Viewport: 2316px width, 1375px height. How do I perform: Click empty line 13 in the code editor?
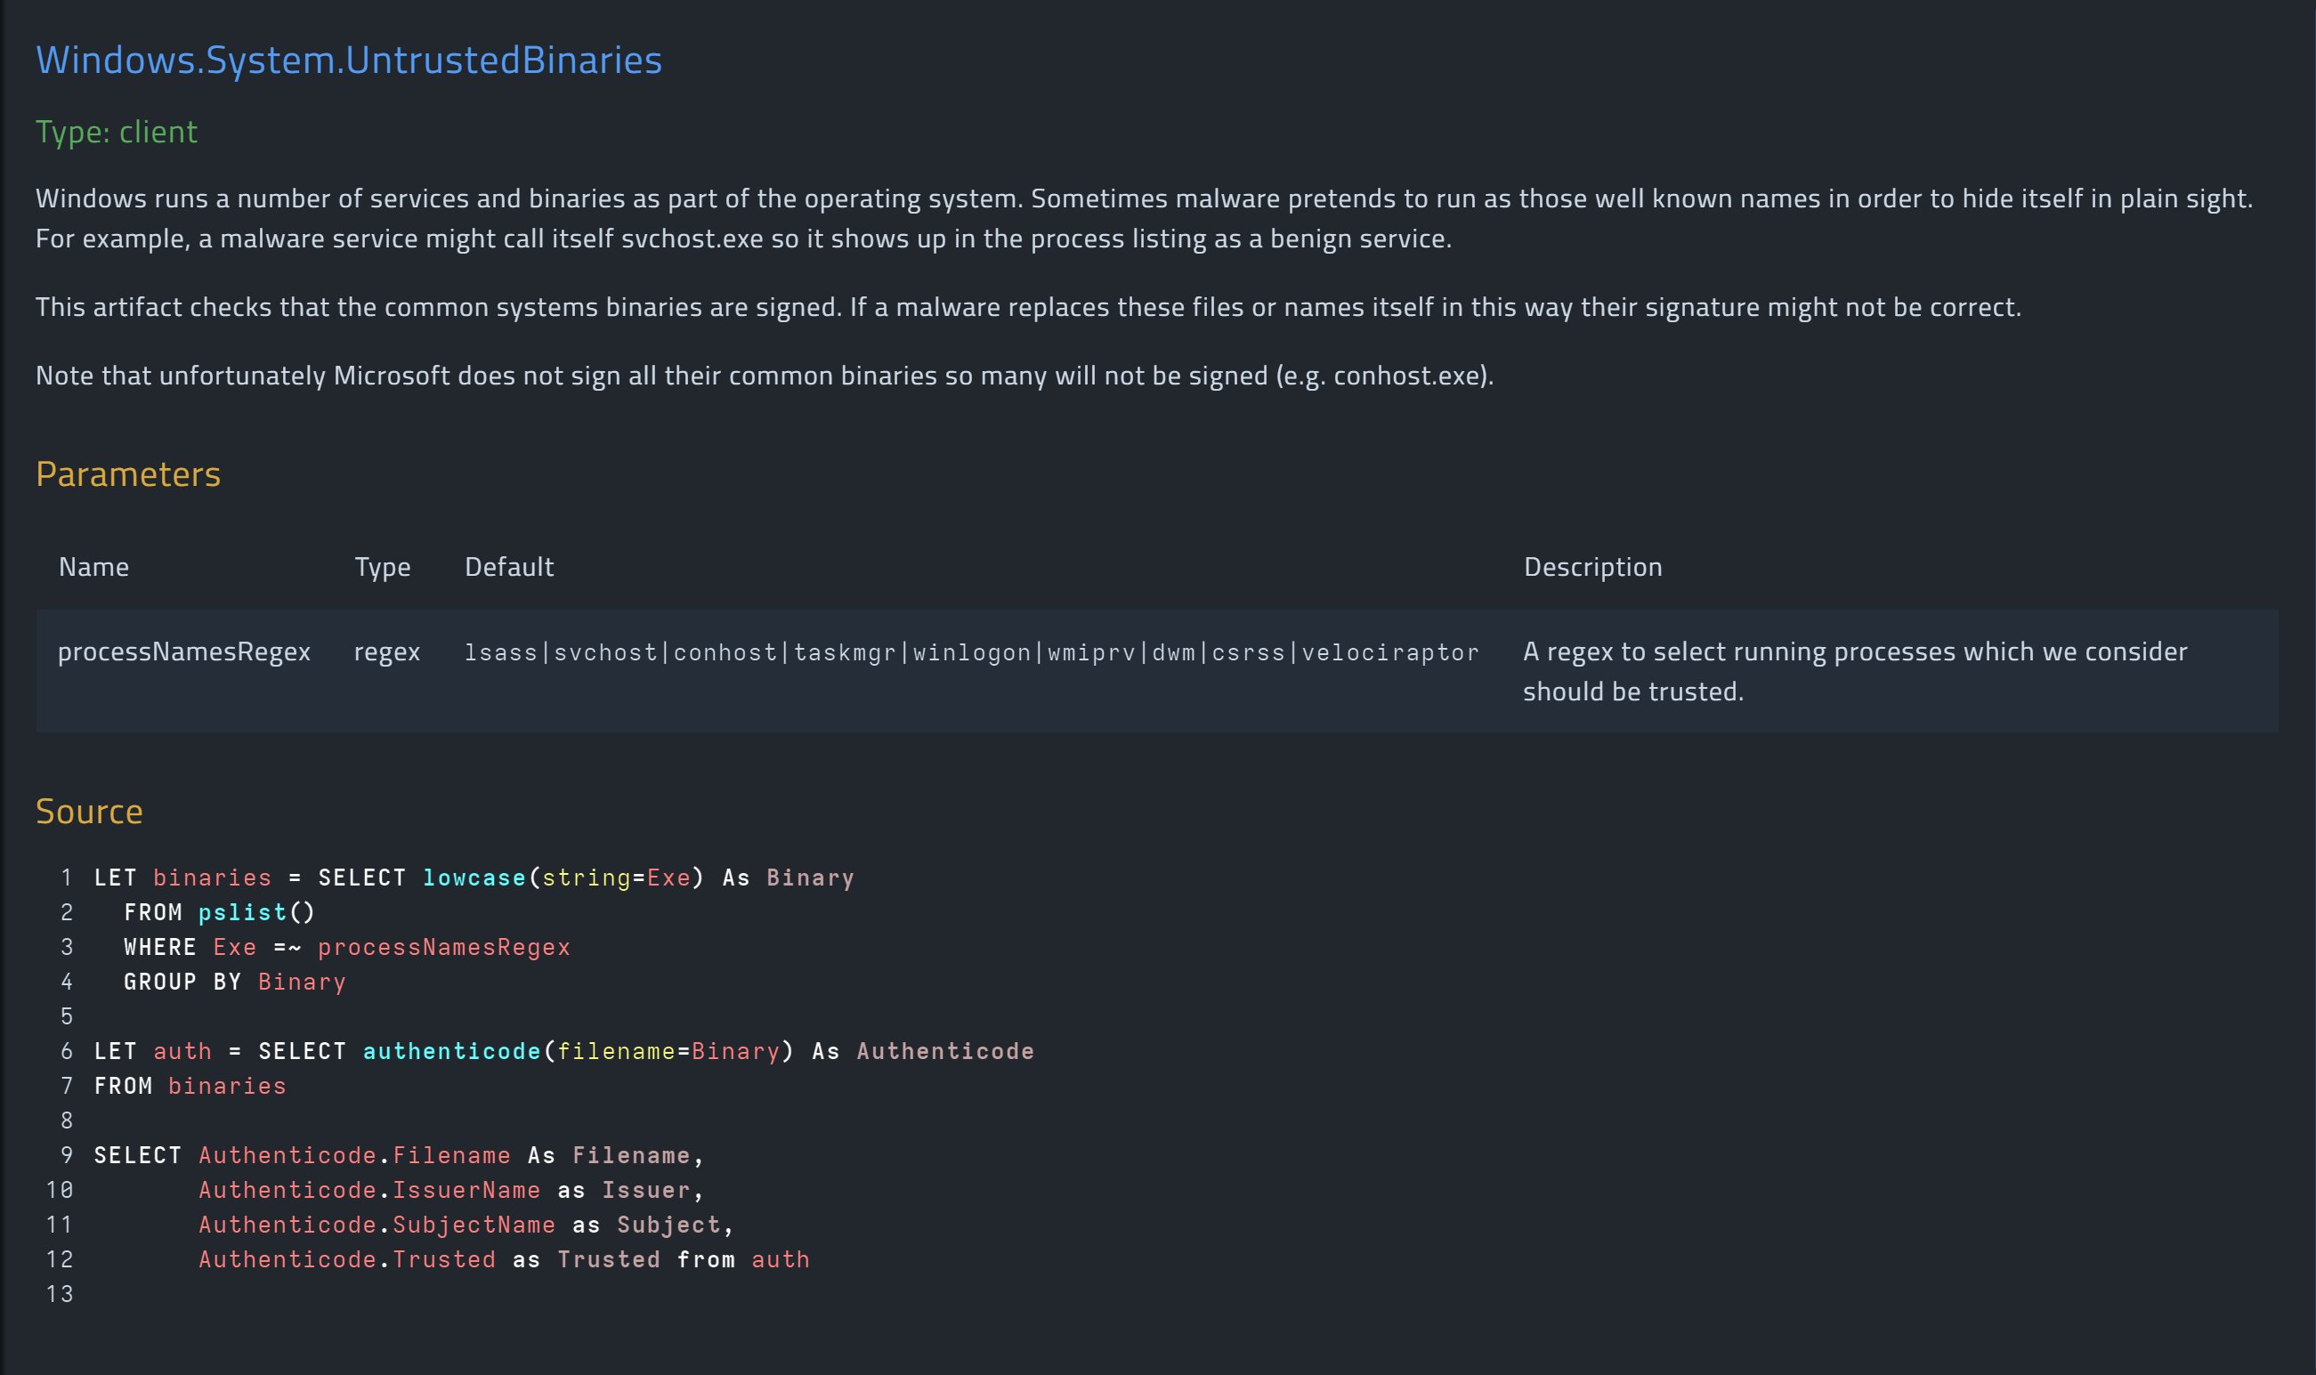point(278,1293)
